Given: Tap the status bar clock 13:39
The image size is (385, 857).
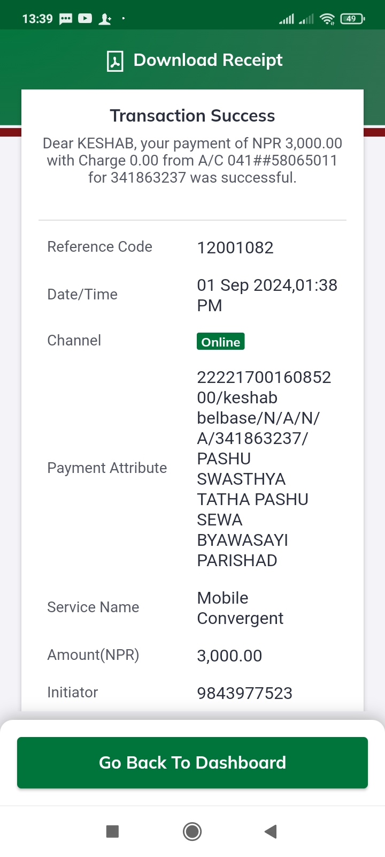Looking at the screenshot, I should (x=37, y=19).
